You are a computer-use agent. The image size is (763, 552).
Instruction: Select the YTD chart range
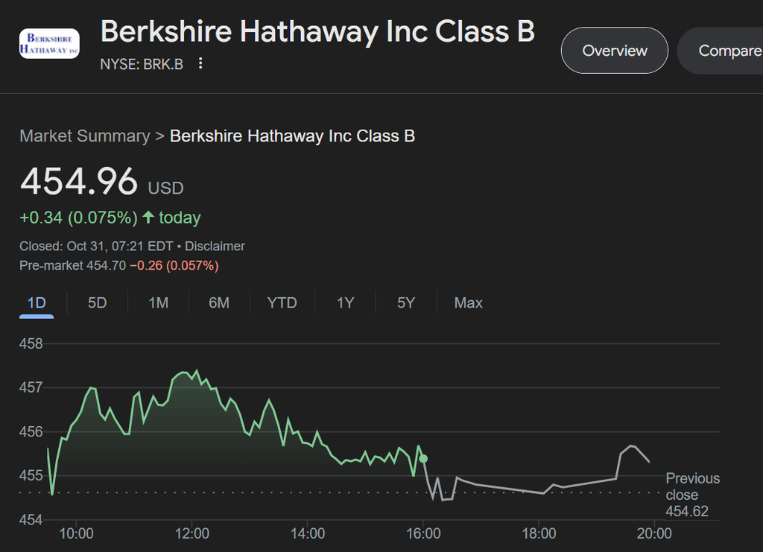pos(282,302)
